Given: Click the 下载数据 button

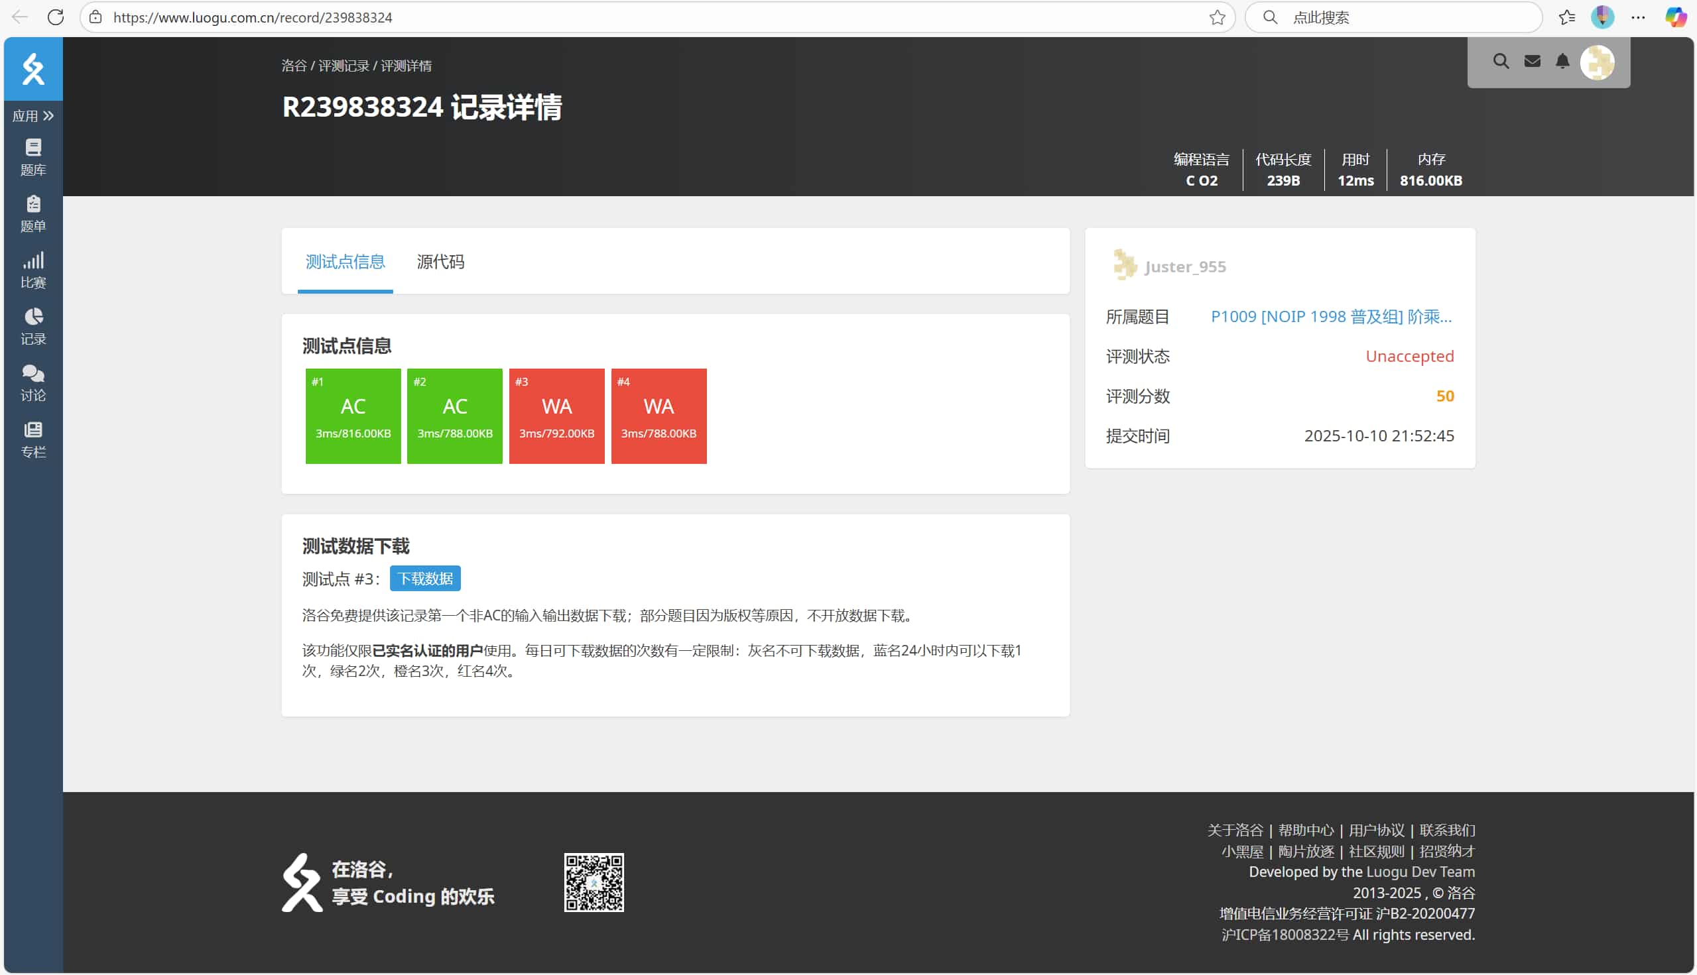Looking at the screenshot, I should 425,579.
